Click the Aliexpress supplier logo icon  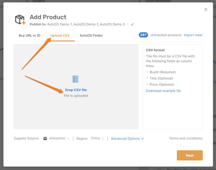pyautogui.click(x=45, y=138)
